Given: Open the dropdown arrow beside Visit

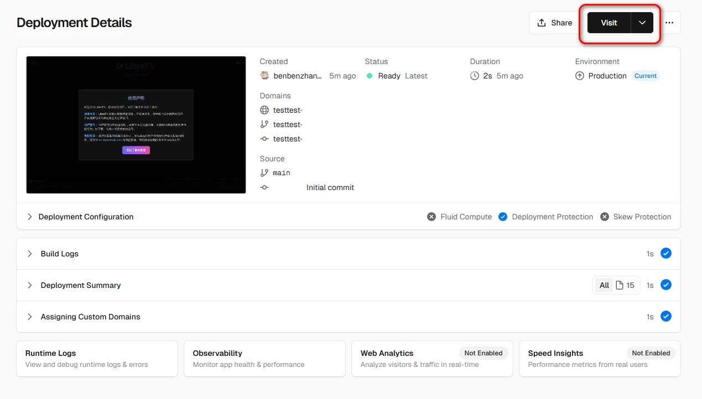Looking at the screenshot, I should (642, 23).
